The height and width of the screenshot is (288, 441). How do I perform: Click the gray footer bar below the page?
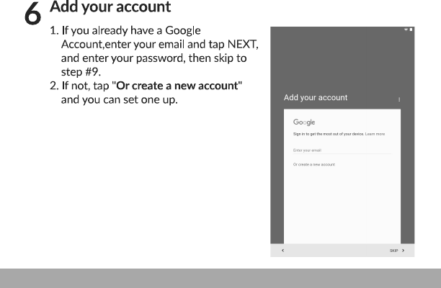220,278
